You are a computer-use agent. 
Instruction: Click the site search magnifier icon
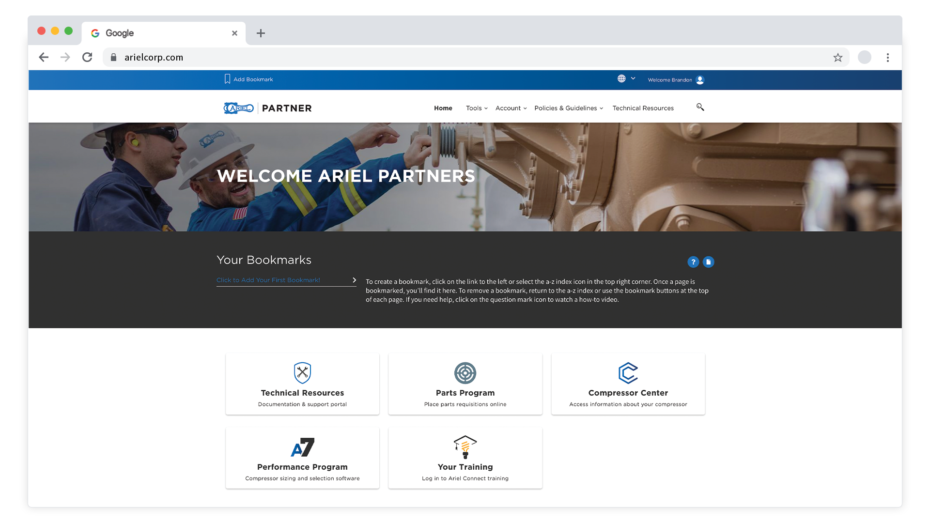700,107
